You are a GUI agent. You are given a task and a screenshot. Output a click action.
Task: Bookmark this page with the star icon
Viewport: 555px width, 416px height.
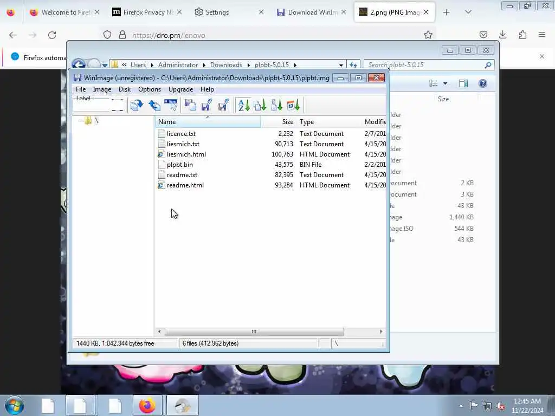coord(428,35)
